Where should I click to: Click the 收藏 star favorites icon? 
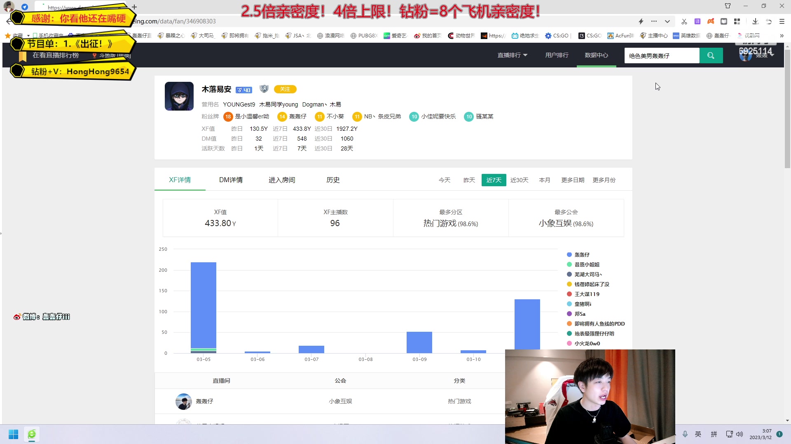point(7,36)
